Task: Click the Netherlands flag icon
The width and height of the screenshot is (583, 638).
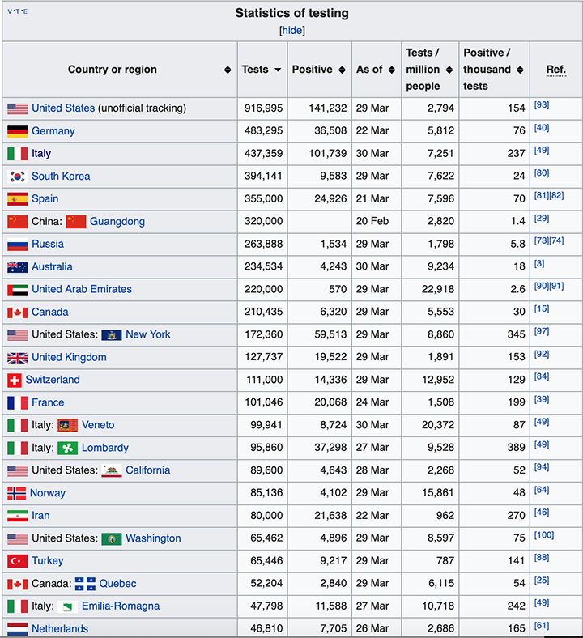Action: pyautogui.click(x=18, y=629)
